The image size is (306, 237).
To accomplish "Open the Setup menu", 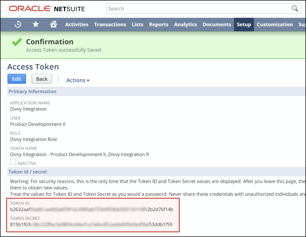I will tap(244, 24).
